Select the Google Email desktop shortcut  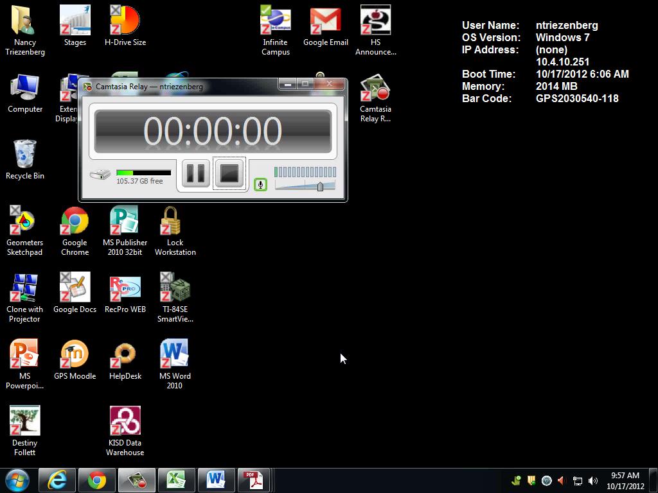coord(326,26)
